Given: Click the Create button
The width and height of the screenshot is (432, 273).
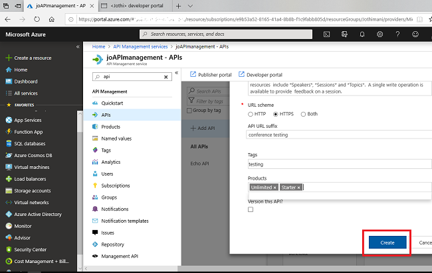Looking at the screenshot, I should 387,243.
